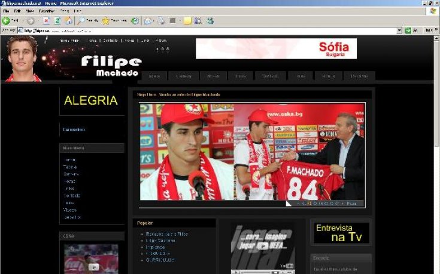
Task: Open History with the green clock icon
Action: point(135,21)
